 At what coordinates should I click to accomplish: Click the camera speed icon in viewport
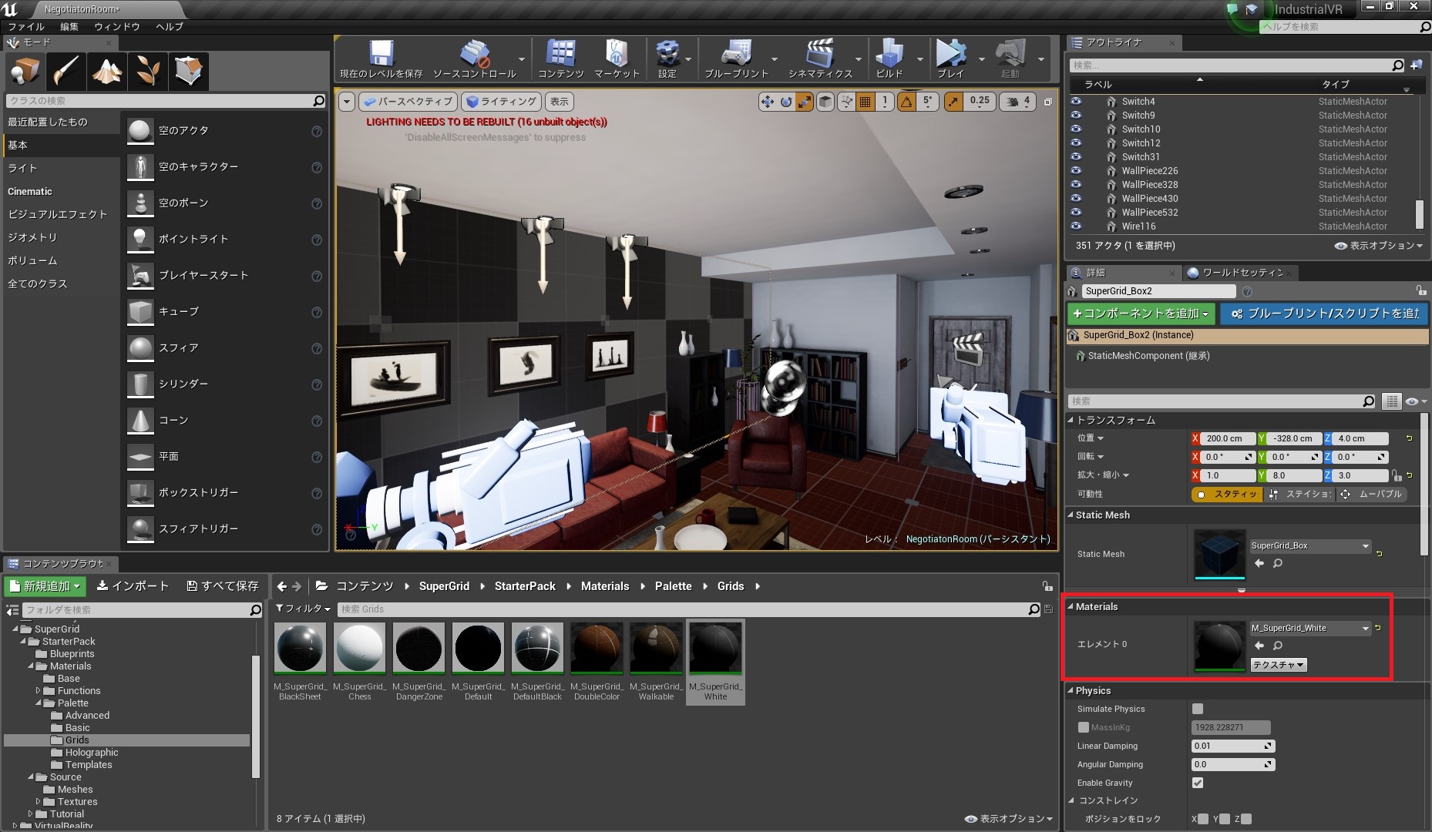tap(1013, 101)
